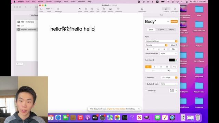219x123 pixels.
Task: Justify the text alignment
Action: tap(167, 67)
